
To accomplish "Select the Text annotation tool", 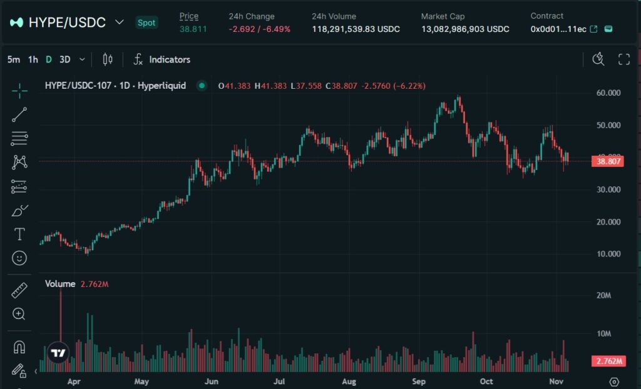I will (x=19, y=234).
